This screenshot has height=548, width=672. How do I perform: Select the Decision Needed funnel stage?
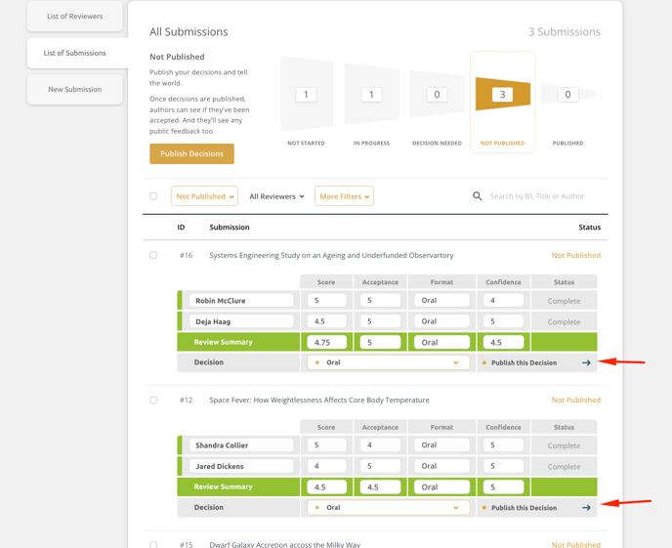[437, 96]
